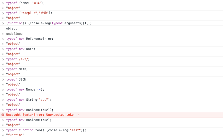This screenshot has width=223, height=137.
Task: Click input chevron beside "typeof Math;"
Action: 3,69
